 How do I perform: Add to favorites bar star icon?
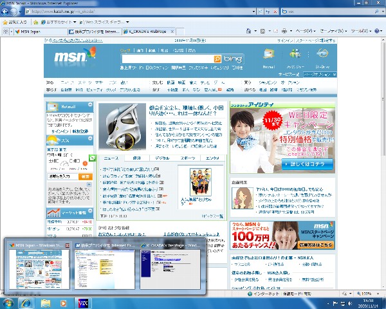(x=35, y=22)
